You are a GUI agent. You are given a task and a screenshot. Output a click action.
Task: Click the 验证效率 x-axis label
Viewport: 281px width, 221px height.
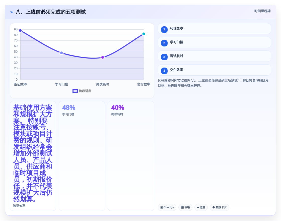(20, 84)
